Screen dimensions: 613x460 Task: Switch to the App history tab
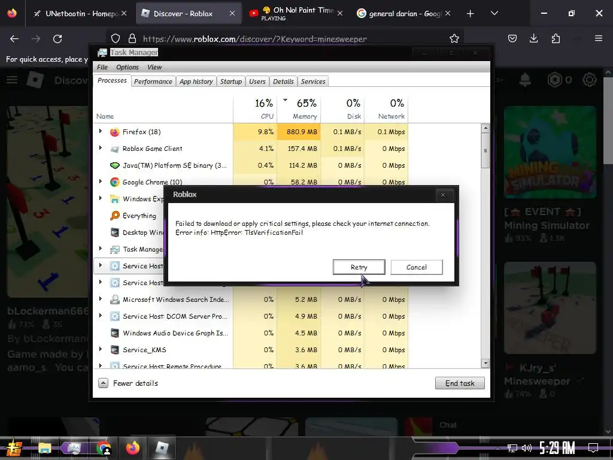coord(196,81)
